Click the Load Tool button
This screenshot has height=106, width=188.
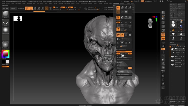[x=173, y=4]
